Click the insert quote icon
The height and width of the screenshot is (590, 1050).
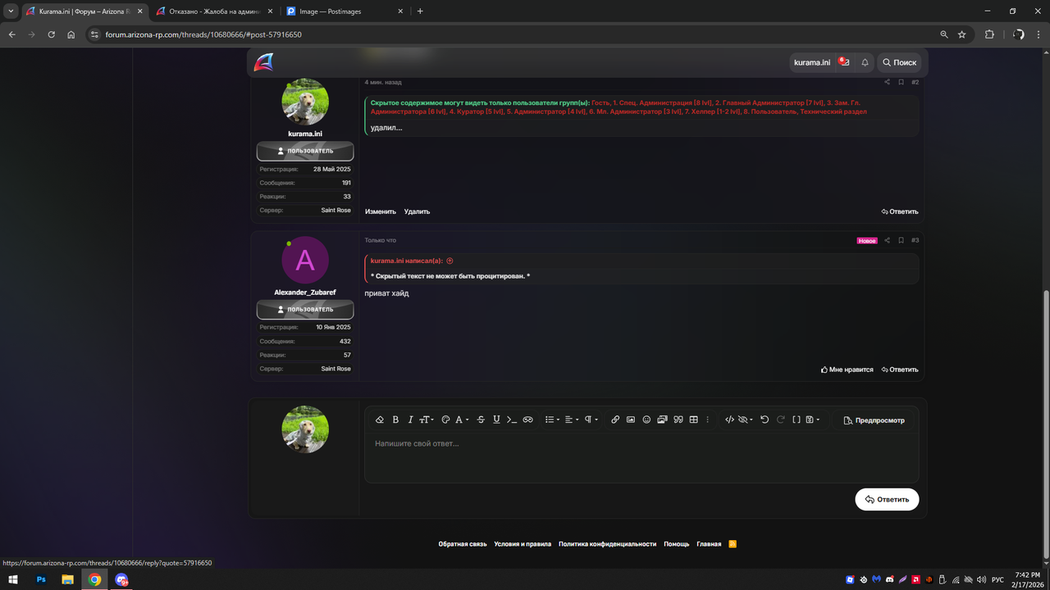(678, 420)
